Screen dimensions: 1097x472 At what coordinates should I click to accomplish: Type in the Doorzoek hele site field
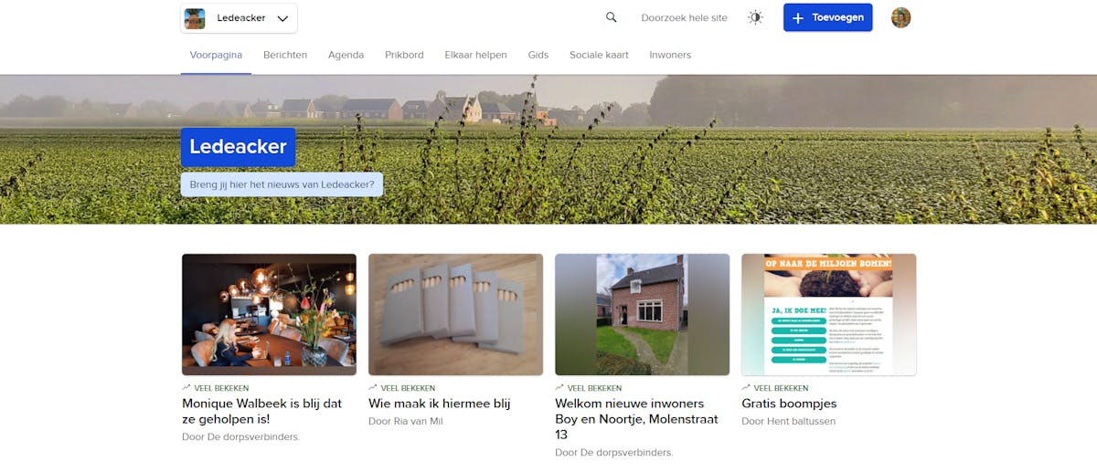pyautogui.click(x=684, y=18)
